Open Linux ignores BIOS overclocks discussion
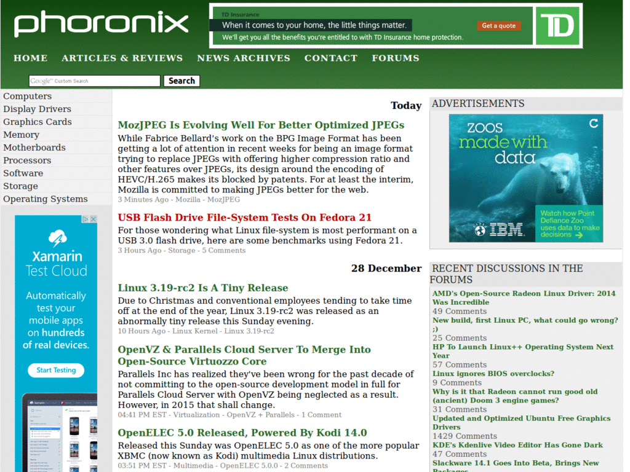 (x=493, y=374)
